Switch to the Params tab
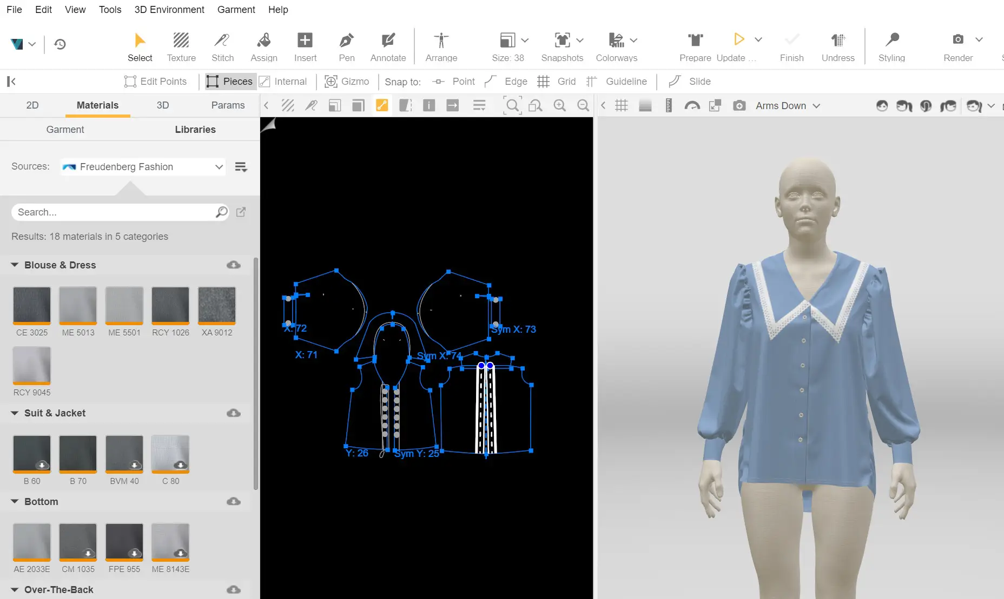This screenshot has width=1004, height=599. [228, 105]
